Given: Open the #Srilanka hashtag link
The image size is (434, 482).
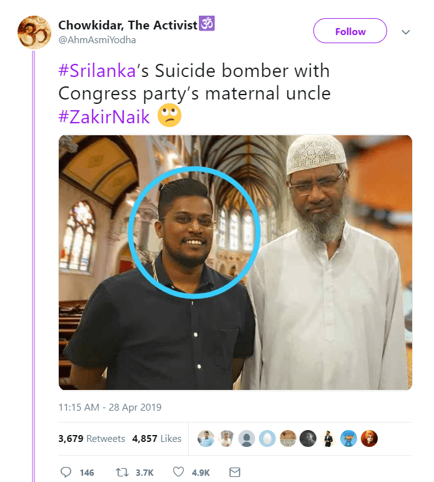Looking at the screenshot, I should (97, 71).
